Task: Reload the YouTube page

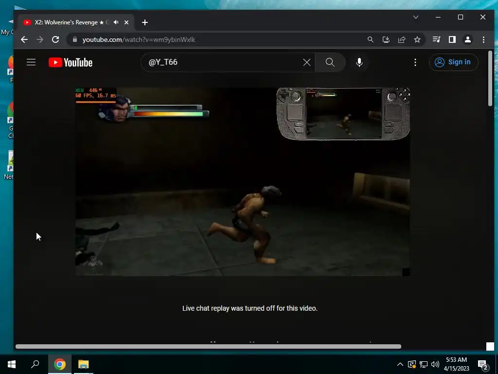Action: pyautogui.click(x=55, y=39)
